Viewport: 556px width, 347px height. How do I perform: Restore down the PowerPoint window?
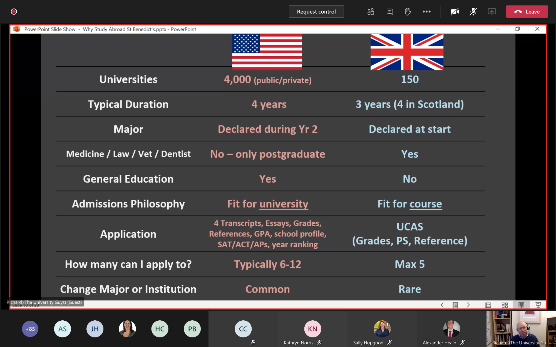click(x=518, y=29)
